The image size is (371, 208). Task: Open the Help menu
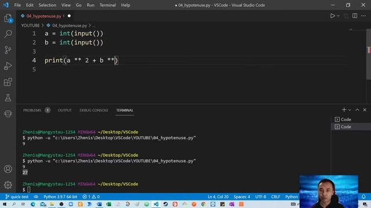point(125,5)
